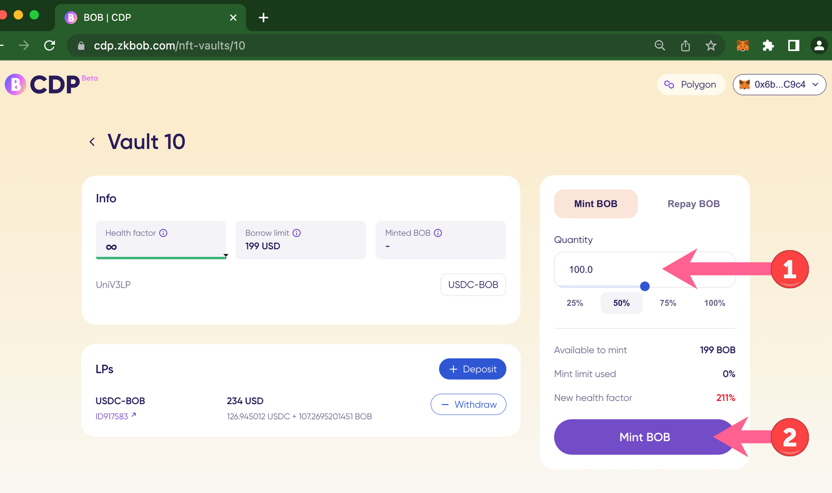This screenshot has height=493, width=832.
Task: Click the Minted BOB card
Action: point(440,240)
